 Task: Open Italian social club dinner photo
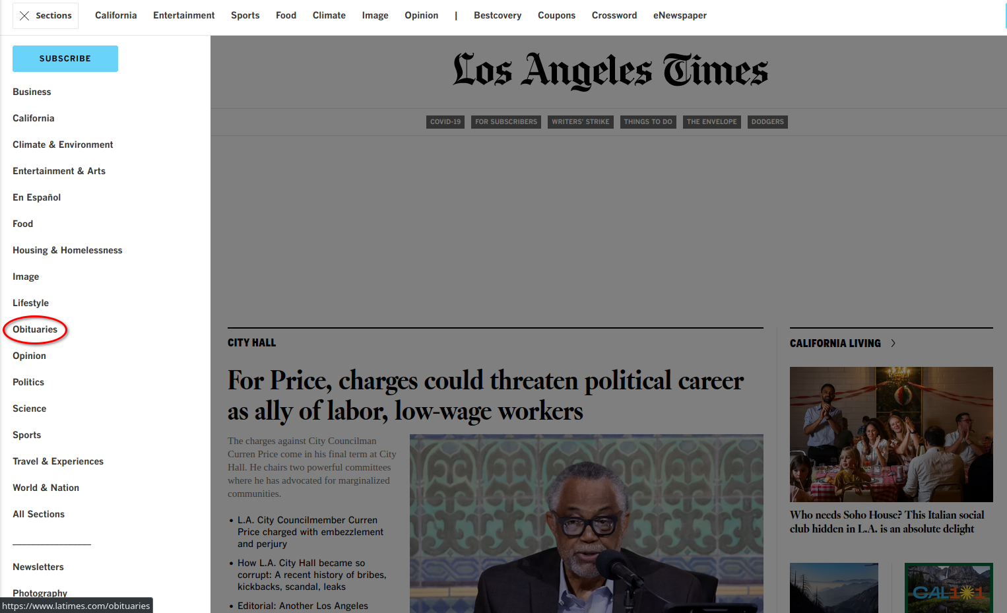pos(892,434)
